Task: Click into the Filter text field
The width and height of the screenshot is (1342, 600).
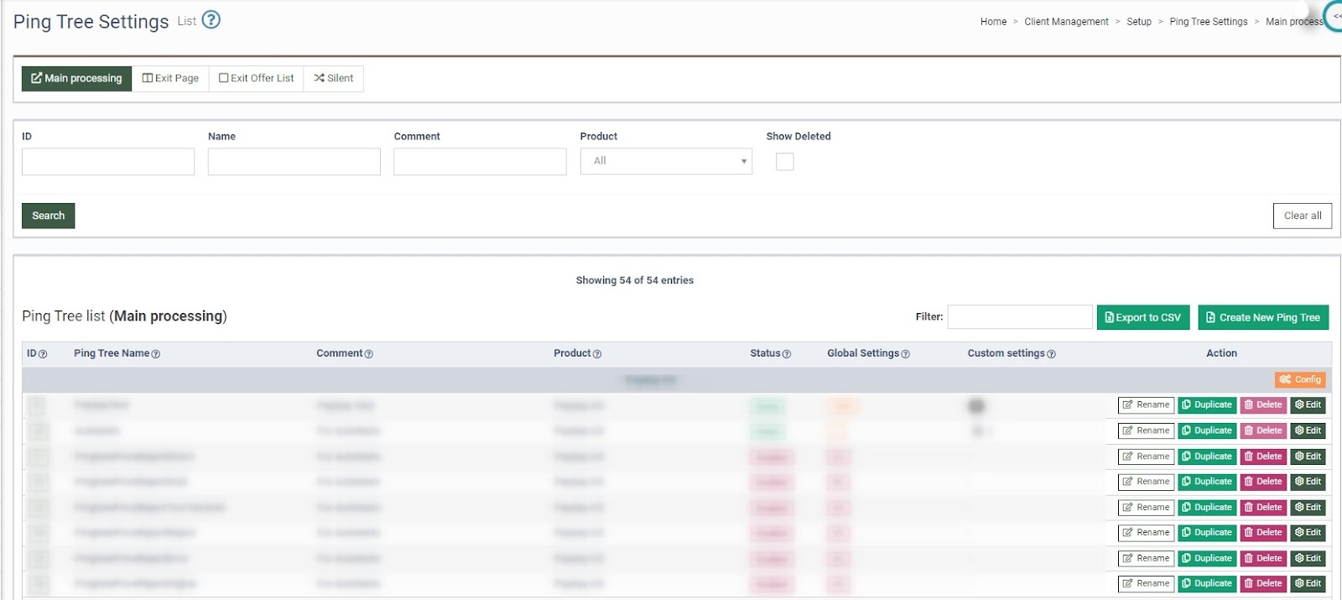Action: 1019,317
